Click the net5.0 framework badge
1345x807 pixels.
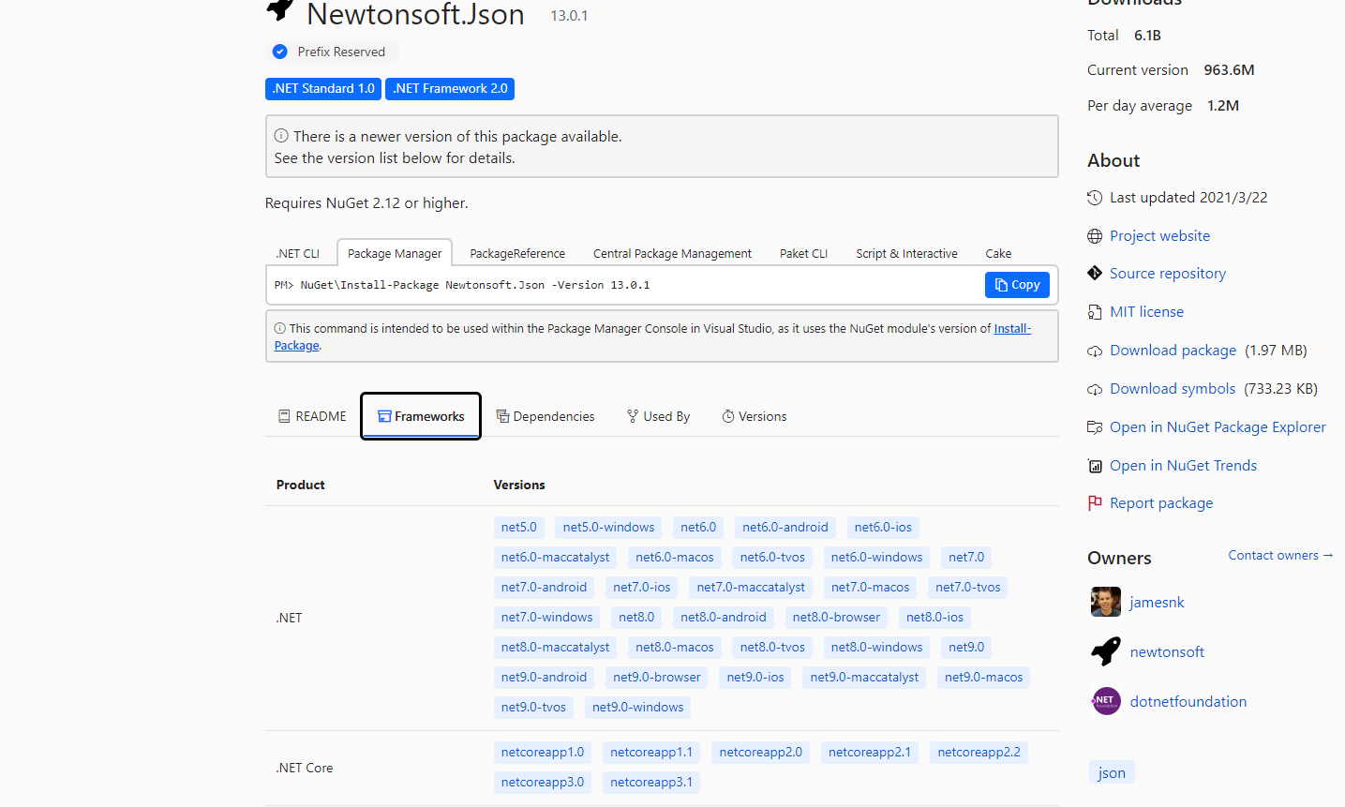(519, 528)
